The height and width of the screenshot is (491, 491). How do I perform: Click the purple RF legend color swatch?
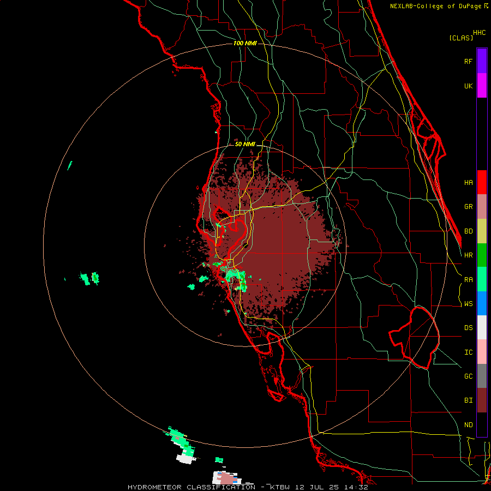[482, 61]
